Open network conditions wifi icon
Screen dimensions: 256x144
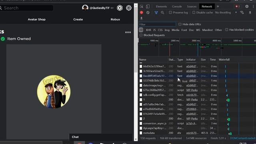tap(242, 12)
